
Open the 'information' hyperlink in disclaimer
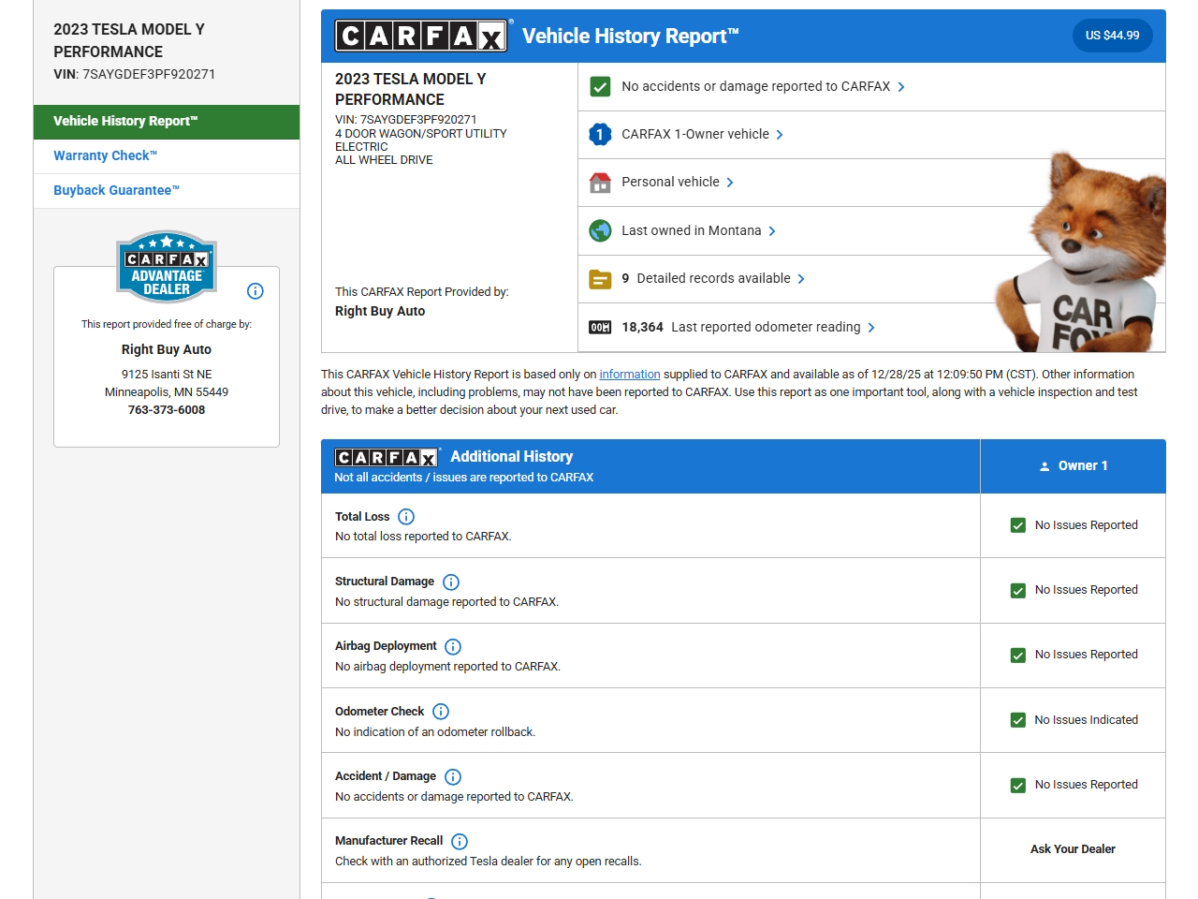tap(629, 375)
